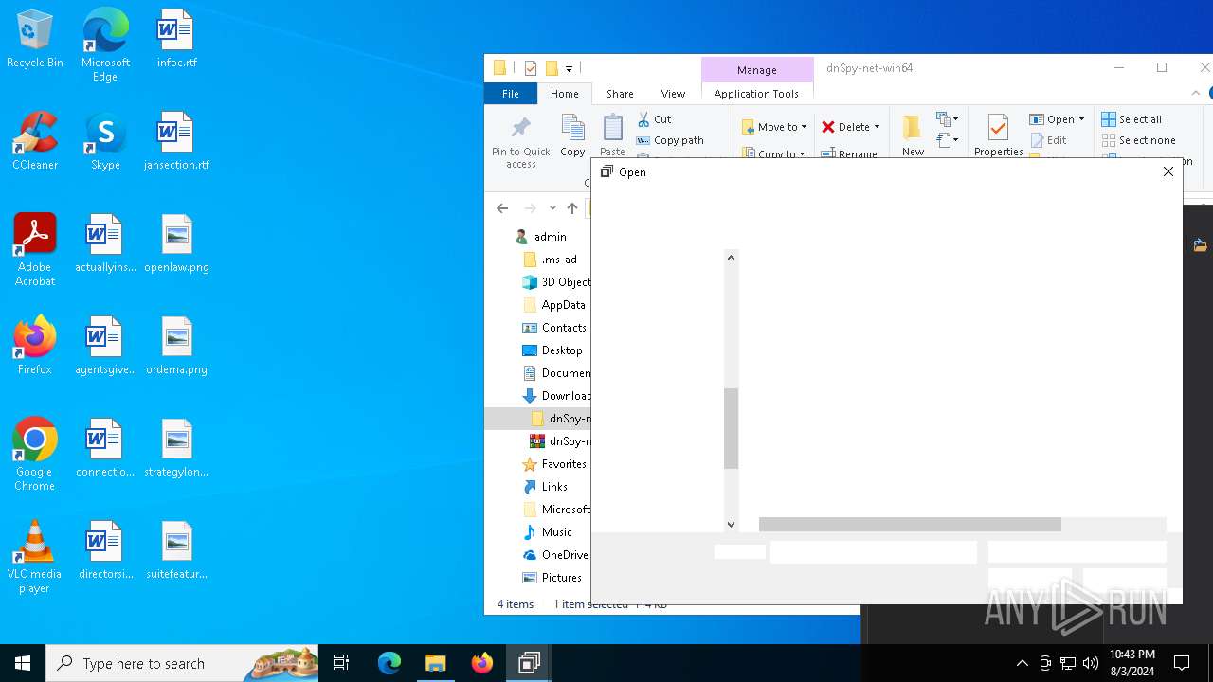This screenshot has width=1213, height=682.
Task: Click Pin to Quick access in ribbon
Action: click(x=520, y=142)
